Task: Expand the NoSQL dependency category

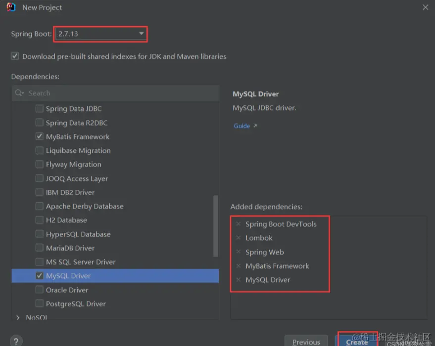Action: tap(18, 317)
